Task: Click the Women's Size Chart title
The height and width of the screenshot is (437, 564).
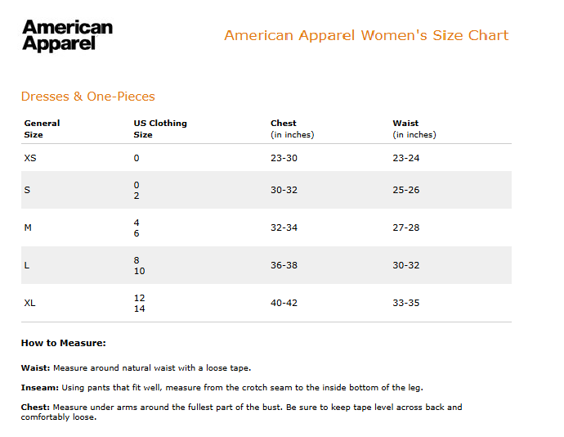Action: (366, 35)
